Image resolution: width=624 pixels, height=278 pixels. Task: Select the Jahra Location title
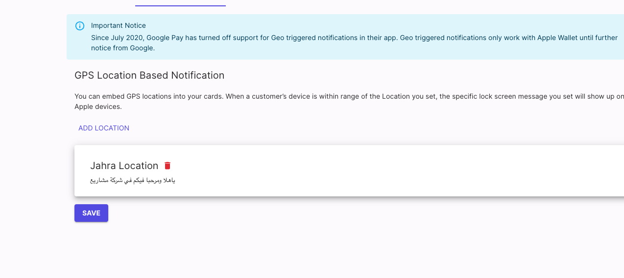coord(124,166)
